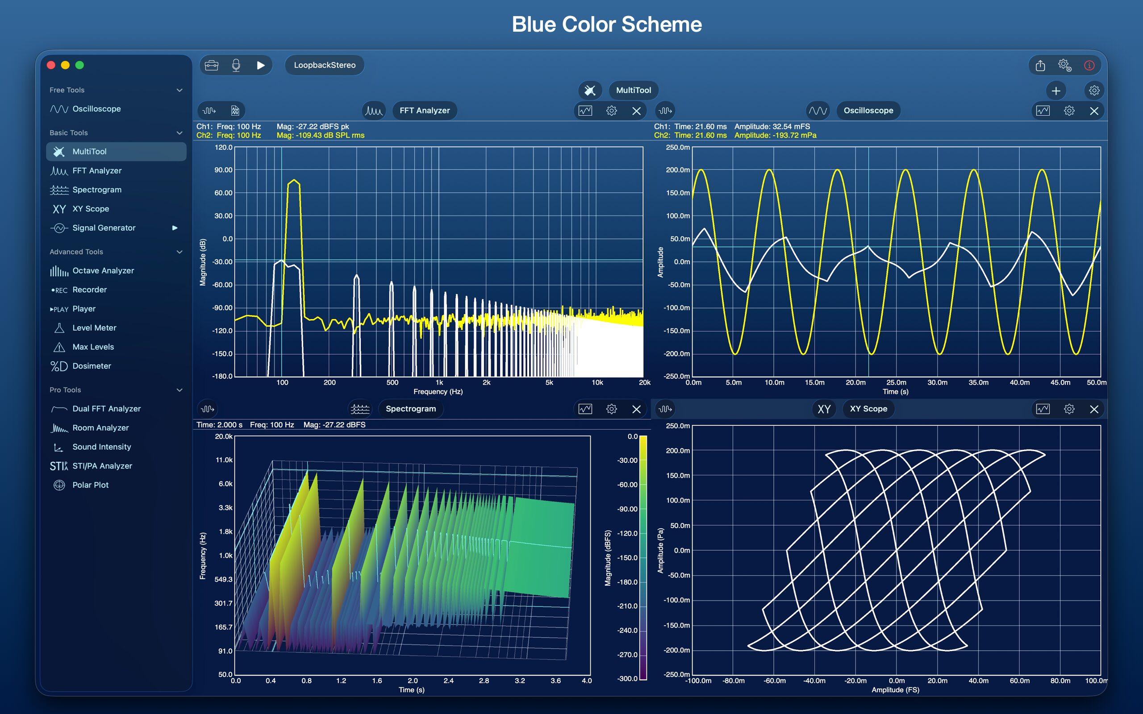Click the FFT Analyzer chart display icon

(x=585, y=111)
